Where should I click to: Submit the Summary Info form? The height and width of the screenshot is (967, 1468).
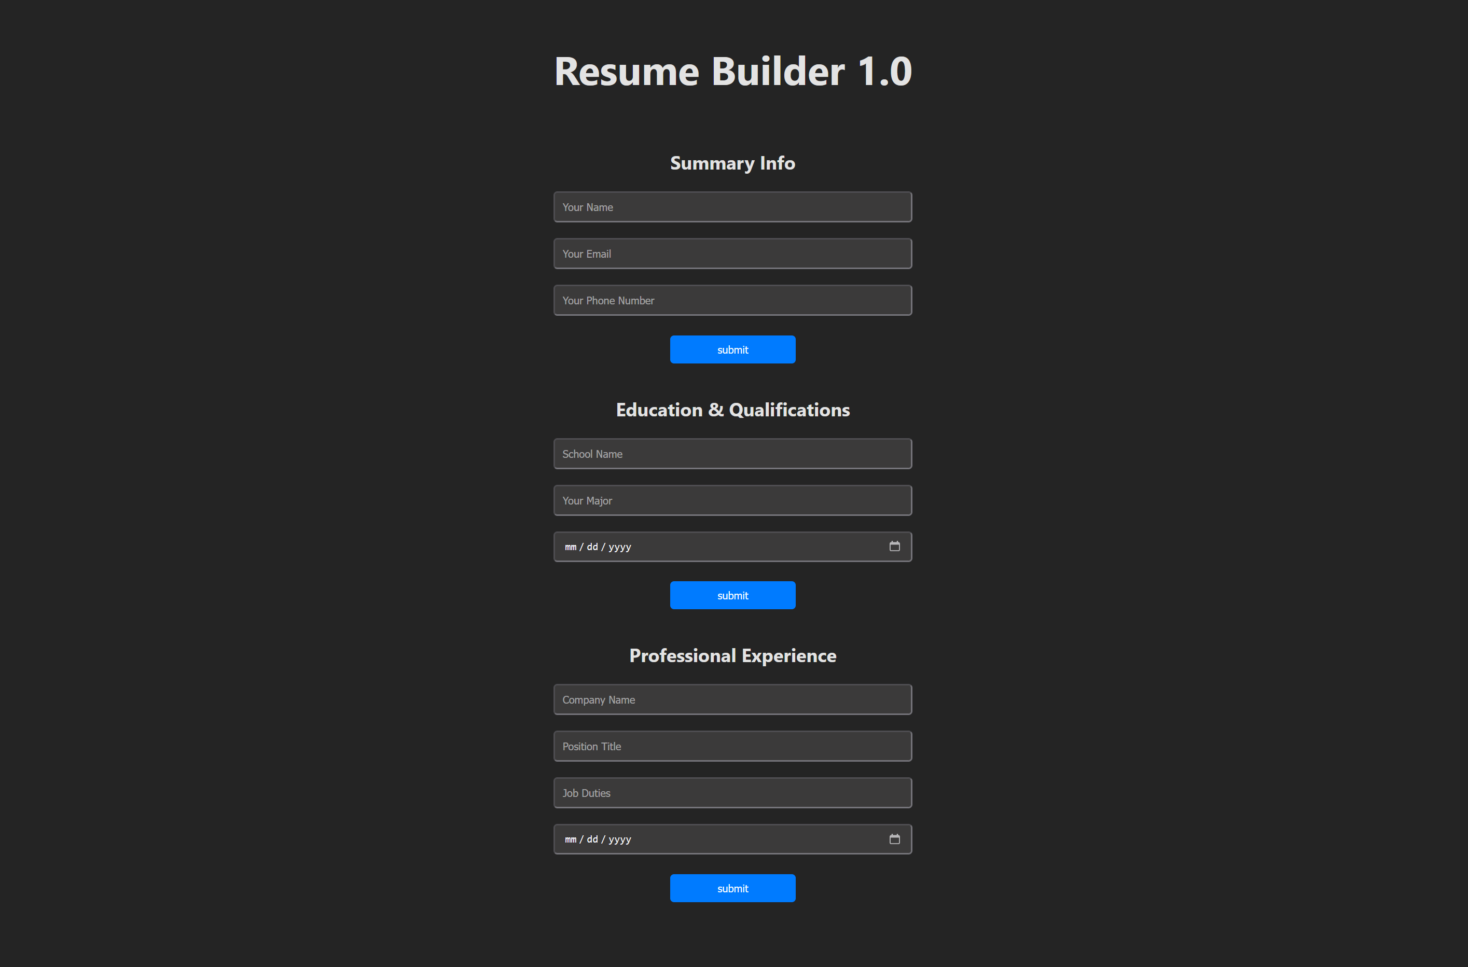pos(733,349)
